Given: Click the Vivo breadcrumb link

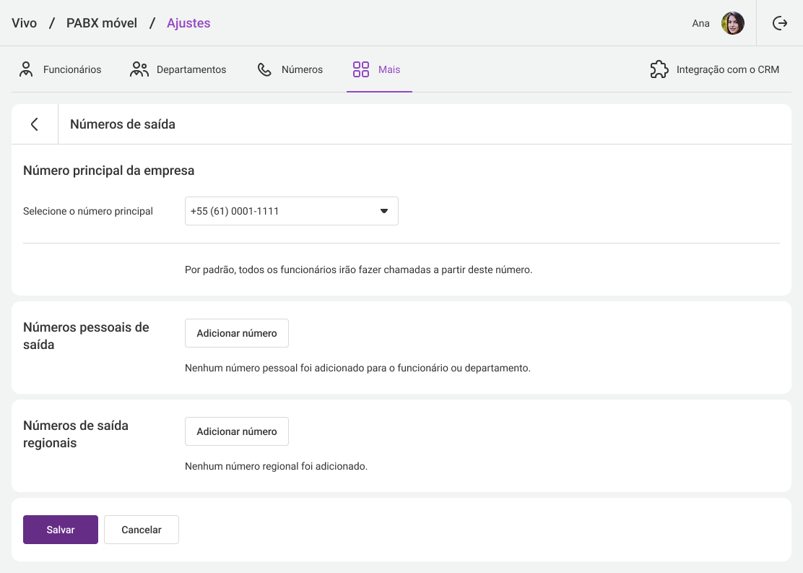Looking at the screenshot, I should [x=24, y=23].
